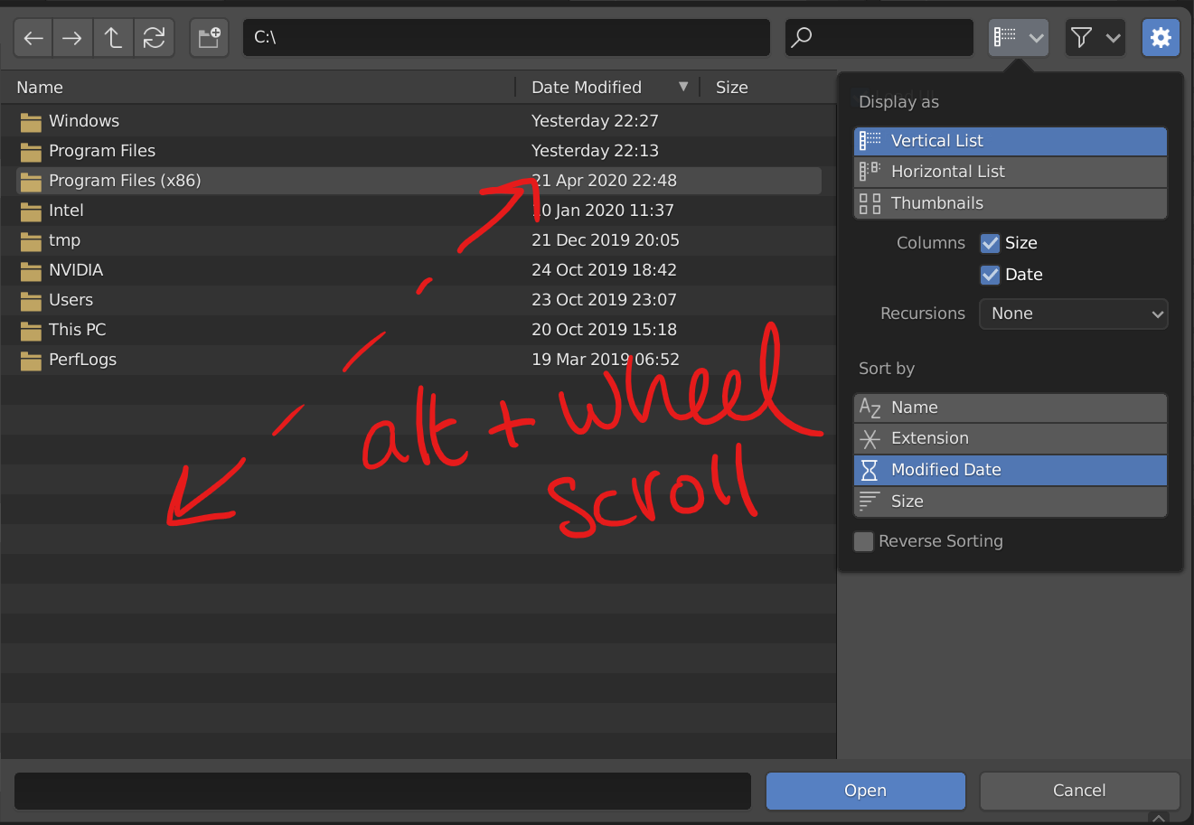The image size is (1194, 825).
Task: Select the Program Files folder row
Action: pos(418,151)
